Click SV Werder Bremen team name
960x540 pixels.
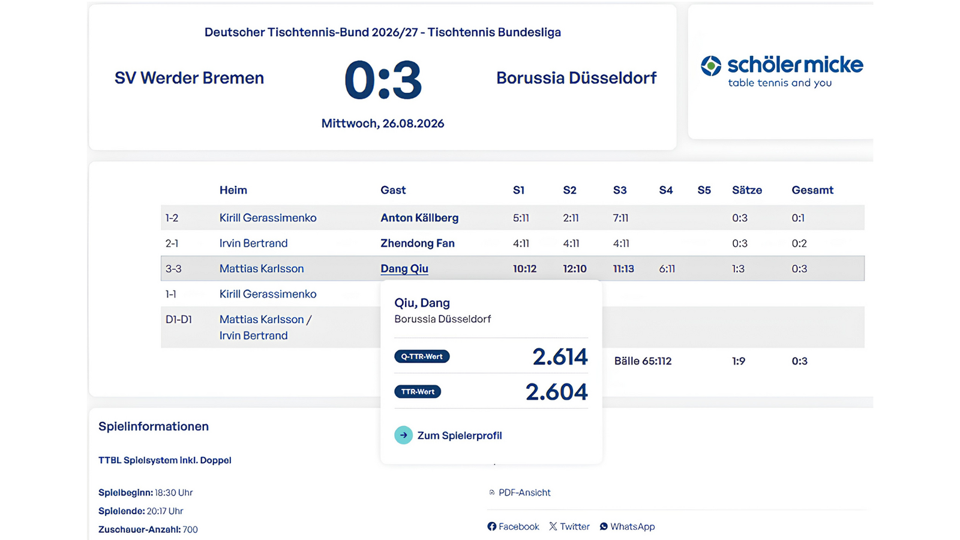coord(189,78)
